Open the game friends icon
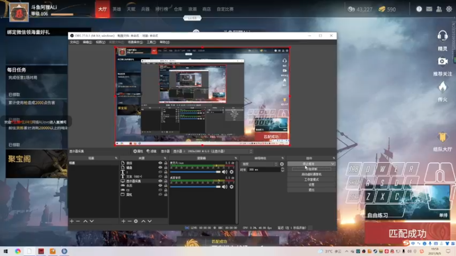 click(439, 9)
